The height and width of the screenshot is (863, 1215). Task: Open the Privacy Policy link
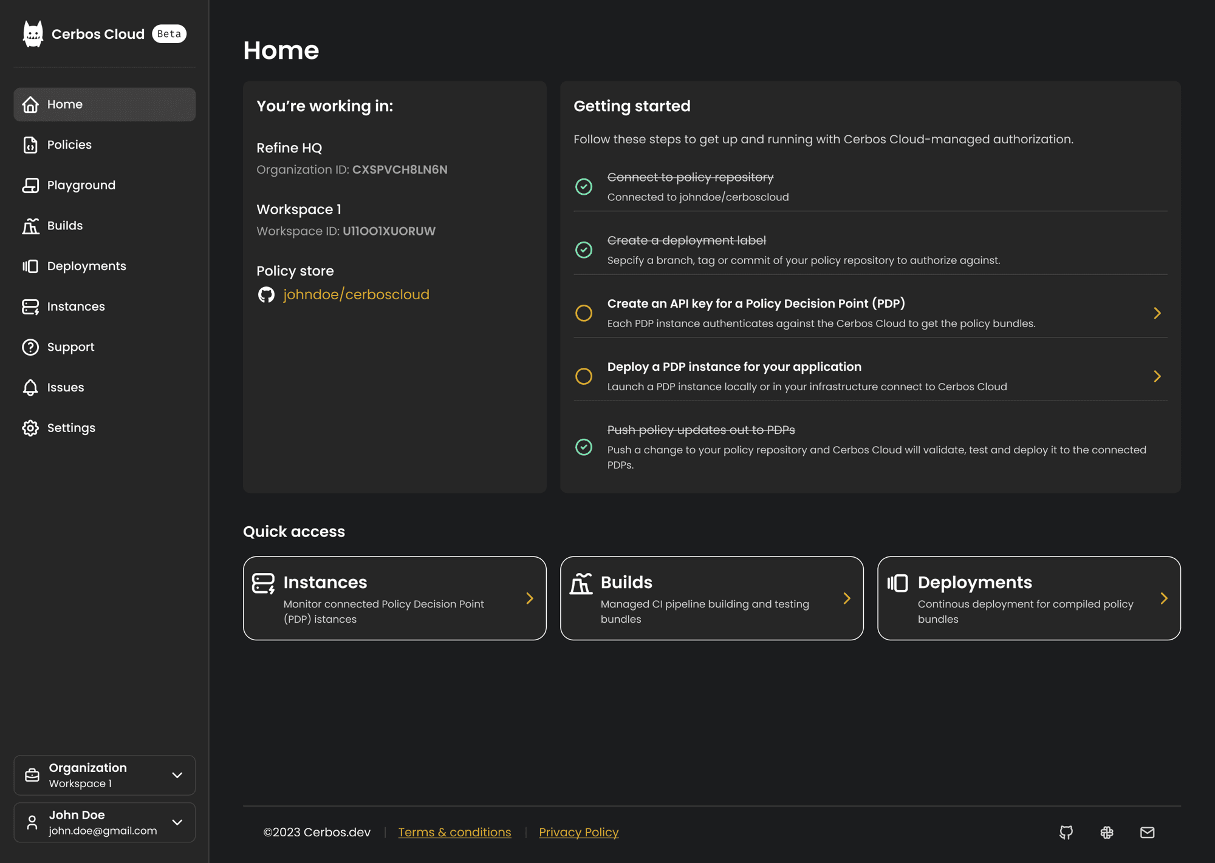[579, 832]
